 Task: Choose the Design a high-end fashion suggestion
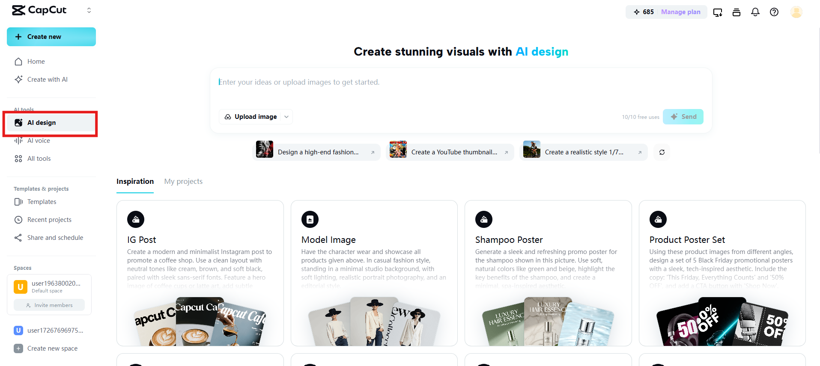316,152
